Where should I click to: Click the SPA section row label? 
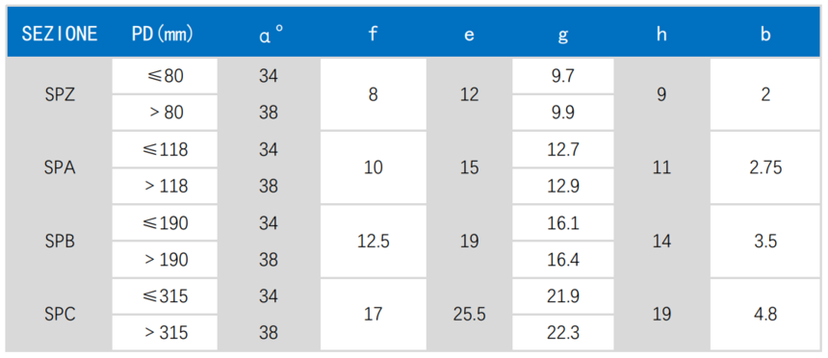click(60, 167)
